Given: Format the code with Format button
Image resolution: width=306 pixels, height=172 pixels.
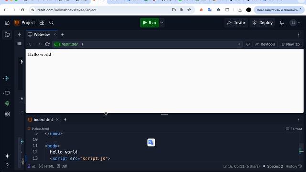Looking at the screenshot, I should click(294, 129).
